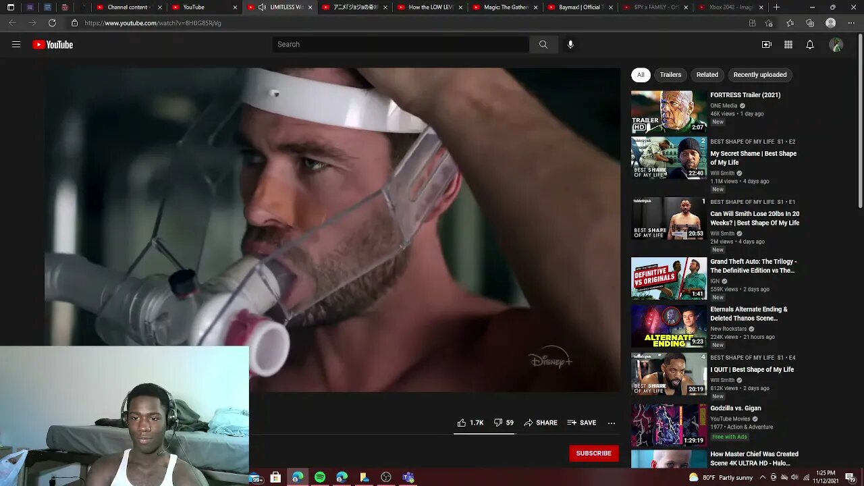Open Microsoft Store from the taskbar
This screenshot has width=864, height=486.
pyautogui.click(x=275, y=477)
